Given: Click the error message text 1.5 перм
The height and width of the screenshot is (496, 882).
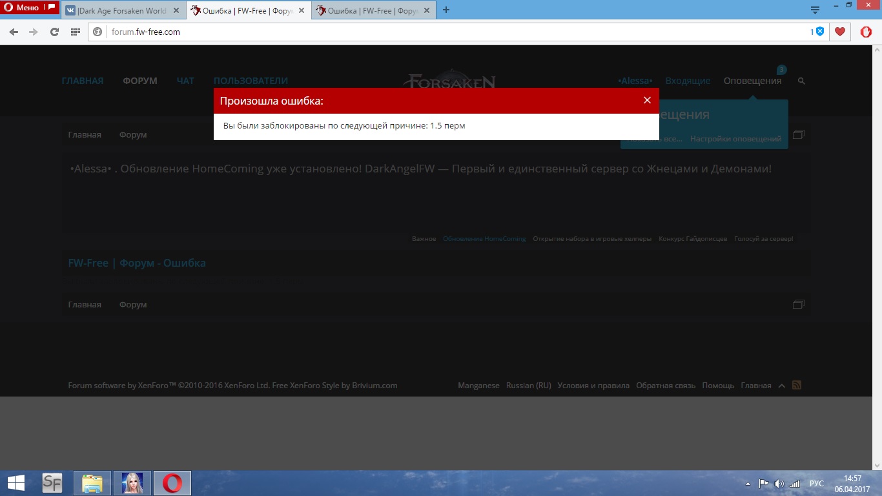Looking at the screenshot, I should tap(447, 126).
